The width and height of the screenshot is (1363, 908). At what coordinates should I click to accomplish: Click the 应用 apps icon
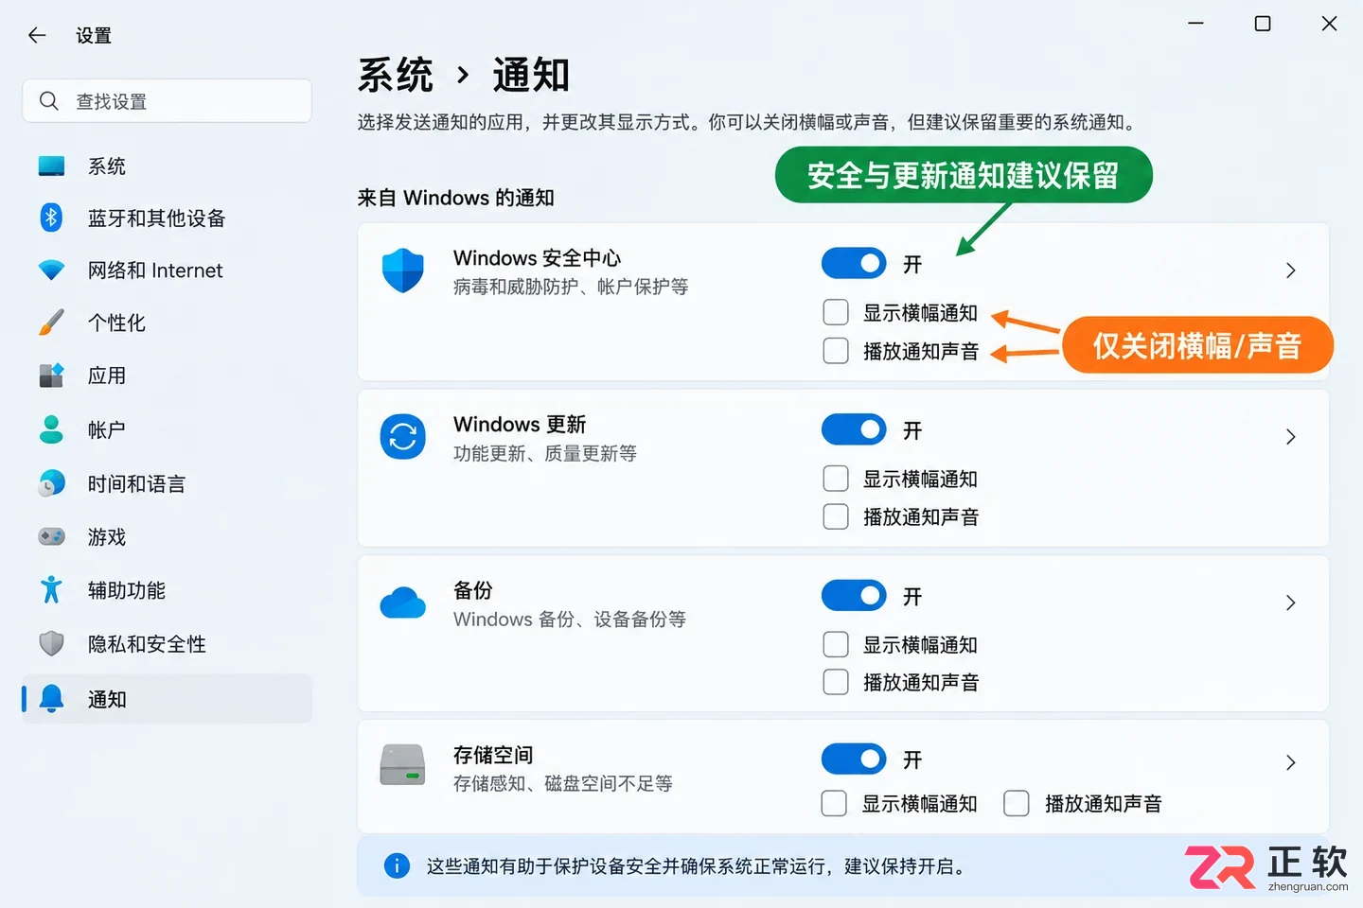[51, 375]
